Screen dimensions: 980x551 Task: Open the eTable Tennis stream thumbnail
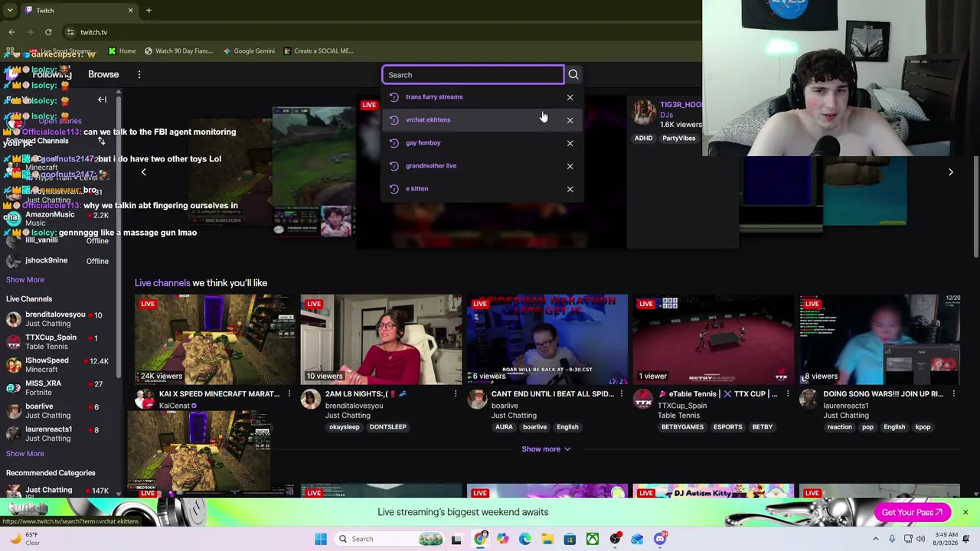[714, 339]
